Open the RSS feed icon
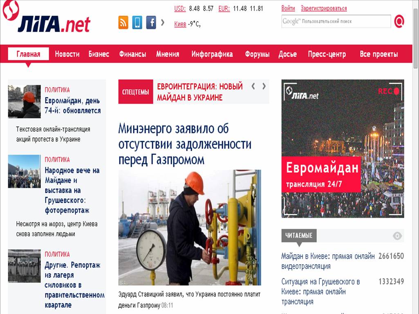The width and height of the screenshot is (419, 314). pyautogui.click(x=123, y=22)
